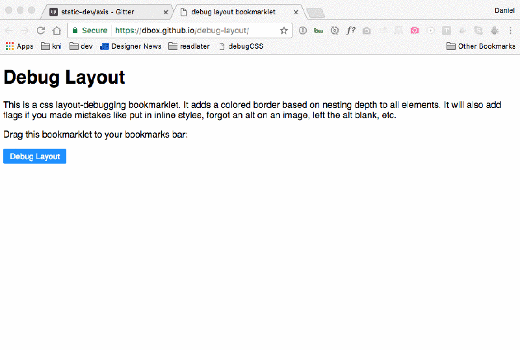520x350 pixels.
Task: Open the Apps grid shortcut
Action: pos(19,46)
